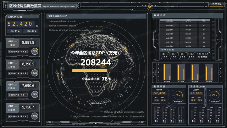This screenshot has width=227, height=128.
Task: Click the 9,150.7 fourth-quarter GDP value
Action: pyautogui.click(x=28, y=107)
